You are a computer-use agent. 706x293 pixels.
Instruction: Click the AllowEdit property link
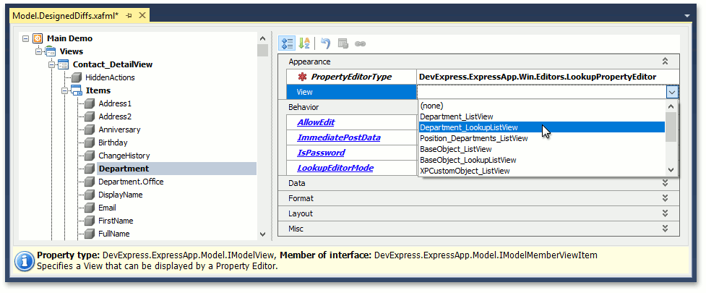(316, 122)
